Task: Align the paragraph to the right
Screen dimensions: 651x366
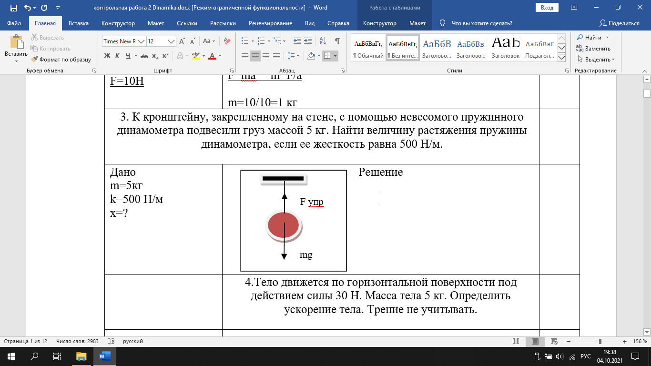Action: point(266,56)
